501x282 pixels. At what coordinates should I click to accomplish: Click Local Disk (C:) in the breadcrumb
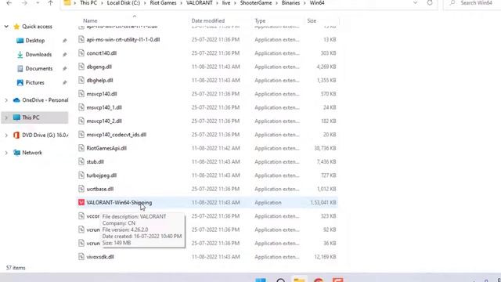pos(124,3)
